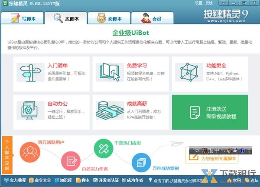
Task: Click the green 千款热门应用 tools circle
Action: pyautogui.click(x=104, y=148)
